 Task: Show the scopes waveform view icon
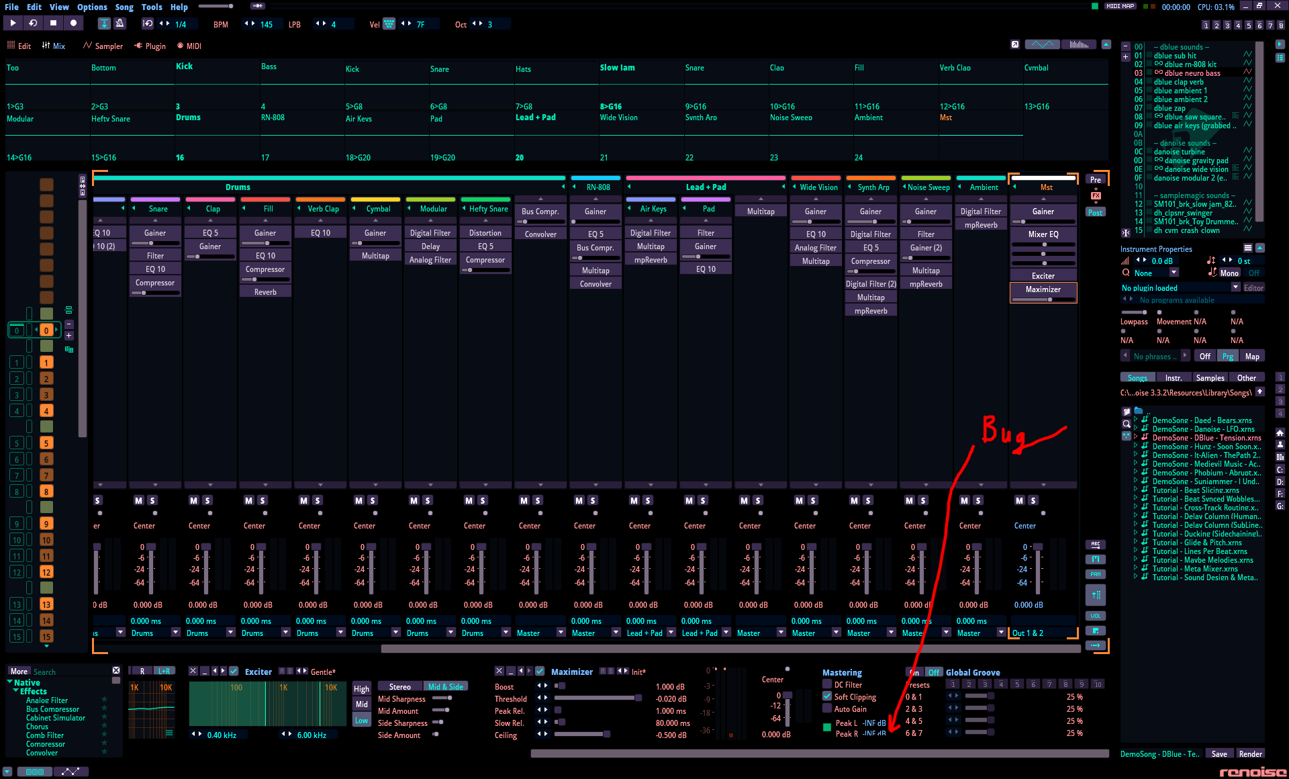(1042, 44)
